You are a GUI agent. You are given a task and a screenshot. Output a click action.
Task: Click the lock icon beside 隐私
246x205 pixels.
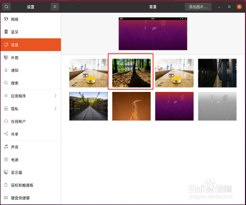(6, 109)
